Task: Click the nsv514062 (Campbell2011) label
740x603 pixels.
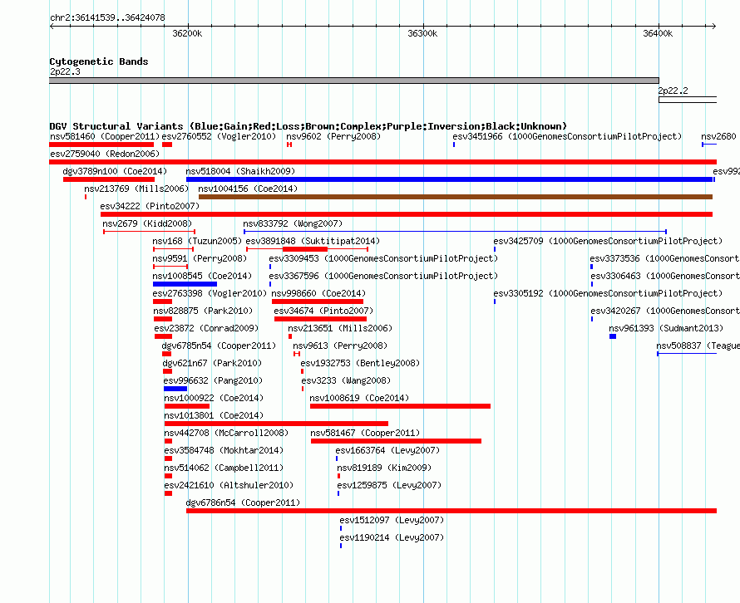Action: 224,468
